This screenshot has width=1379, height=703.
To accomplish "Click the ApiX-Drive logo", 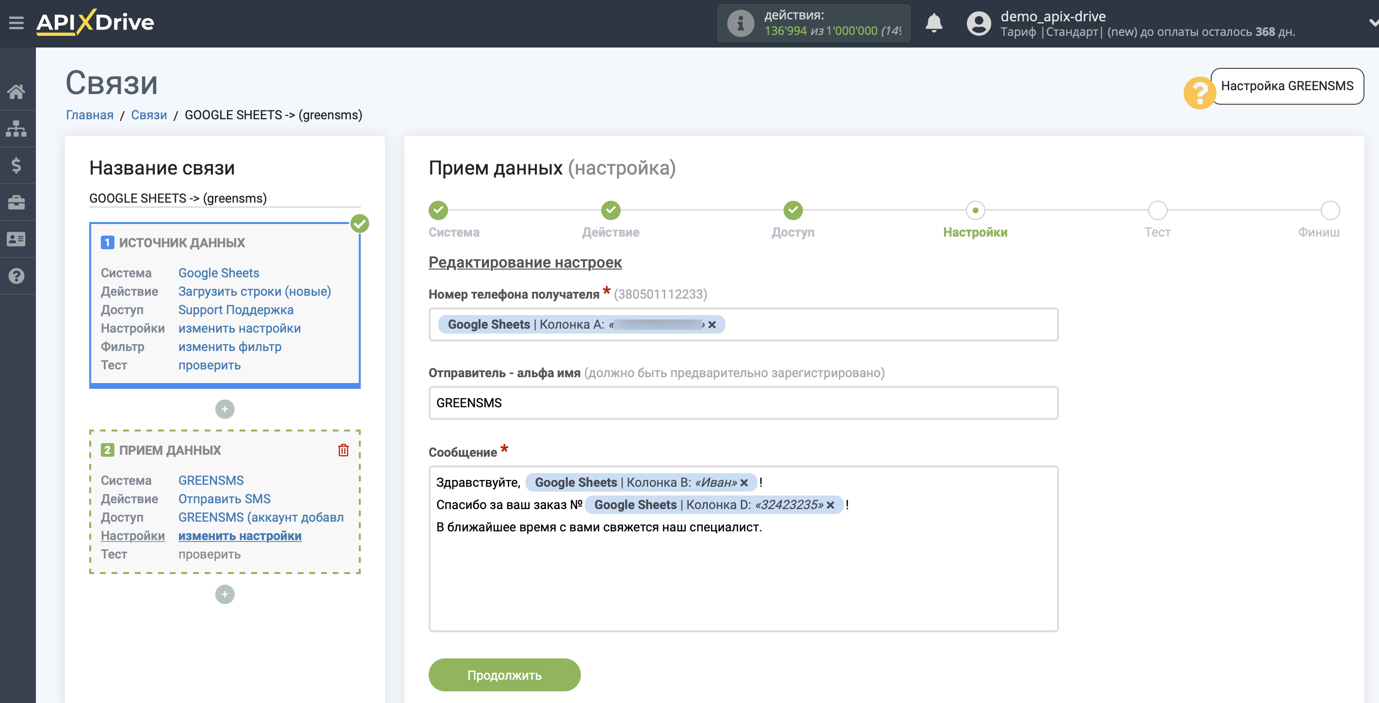I will pos(96,22).
